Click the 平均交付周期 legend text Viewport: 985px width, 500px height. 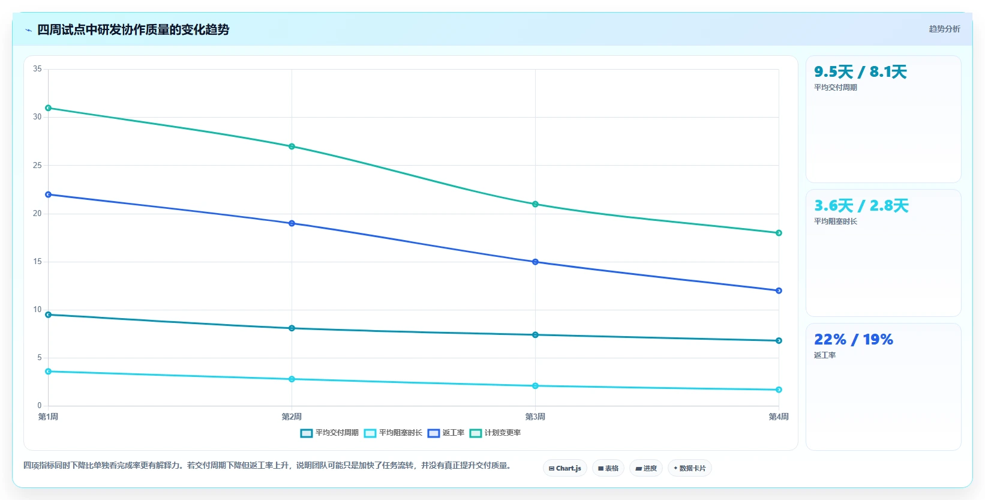[337, 433]
